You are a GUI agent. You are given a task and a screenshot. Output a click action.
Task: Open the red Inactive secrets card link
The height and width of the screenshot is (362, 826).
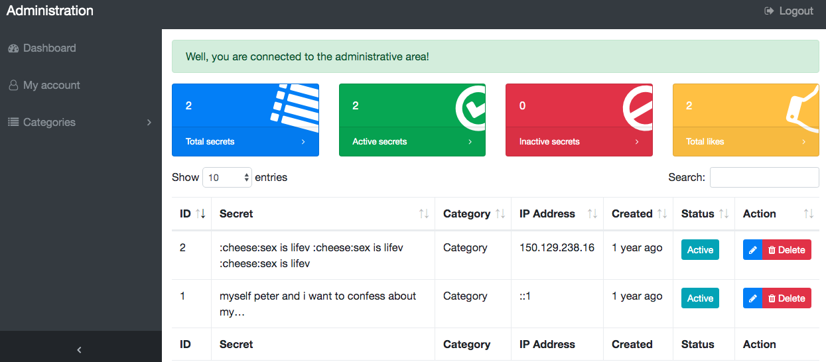point(579,141)
